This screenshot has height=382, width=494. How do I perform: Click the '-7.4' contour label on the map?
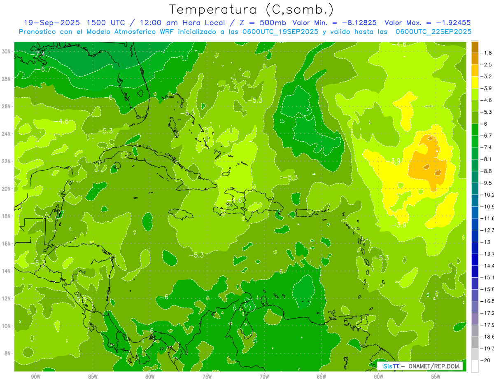[38, 54]
